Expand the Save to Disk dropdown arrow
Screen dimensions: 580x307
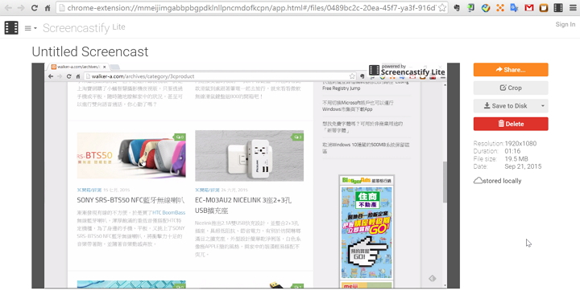click(543, 106)
